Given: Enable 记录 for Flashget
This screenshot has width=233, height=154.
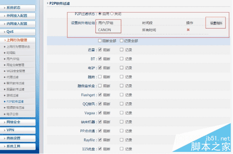Looking at the screenshot, I should point(122,95).
